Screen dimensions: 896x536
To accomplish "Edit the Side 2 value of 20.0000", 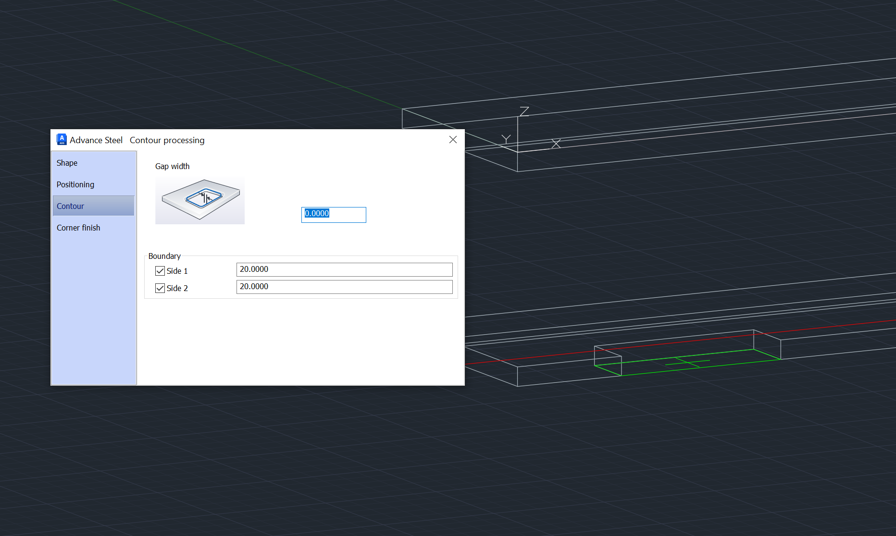I will [344, 287].
